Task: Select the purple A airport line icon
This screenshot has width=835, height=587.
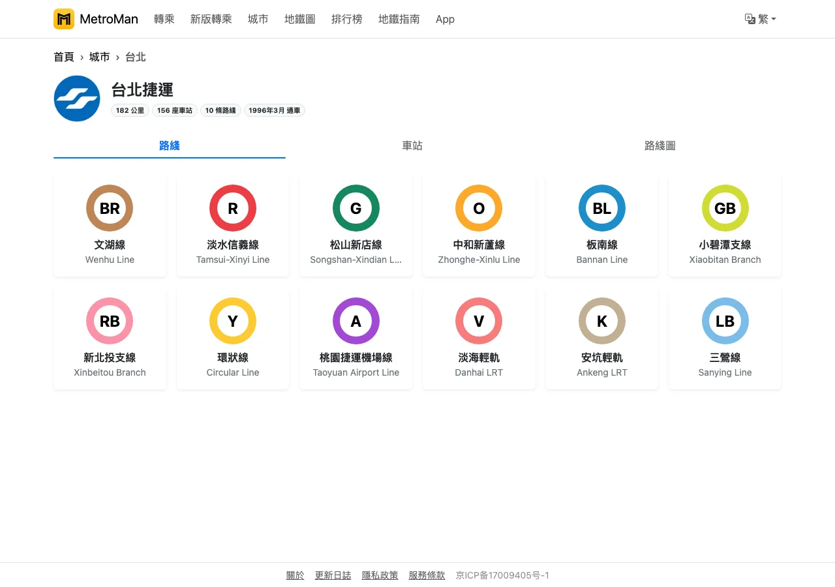Action: [356, 321]
